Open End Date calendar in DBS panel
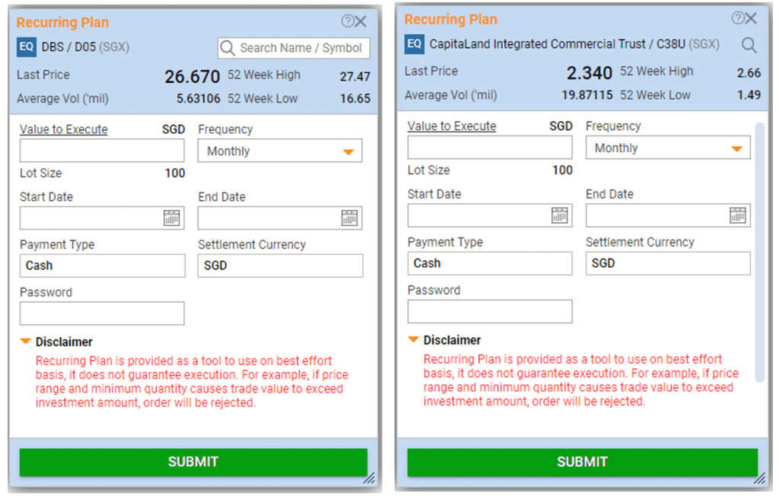 350,218
